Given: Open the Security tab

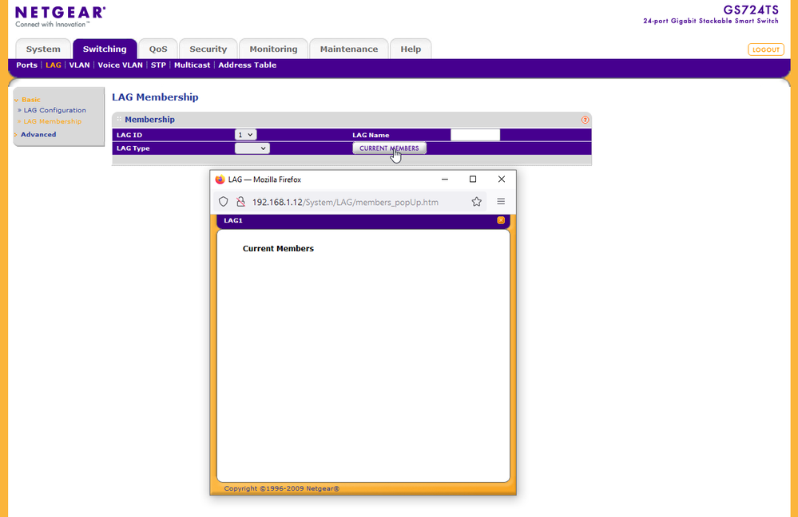Looking at the screenshot, I should coord(208,49).
